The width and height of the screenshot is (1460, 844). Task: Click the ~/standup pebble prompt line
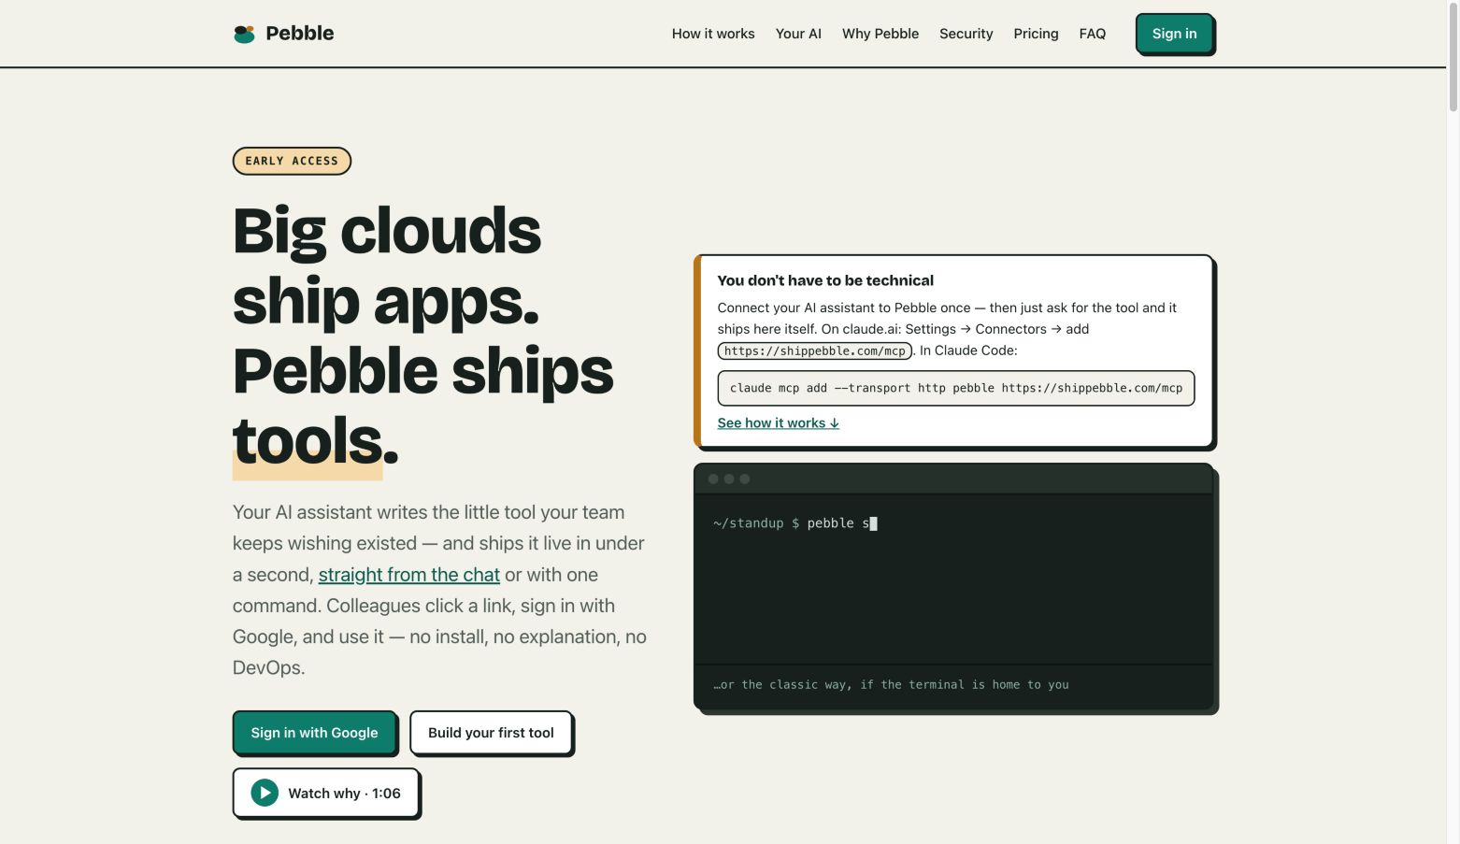(x=794, y=523)
